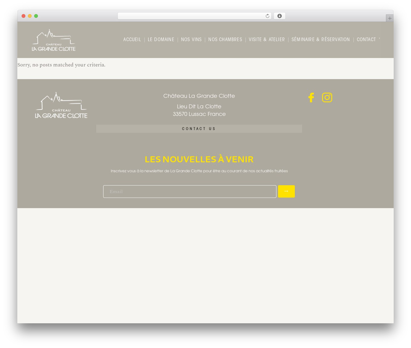Click the header Château La Grande Clotte logo
411x348 pixels.
pyautogui.click(x=54, y=40)
